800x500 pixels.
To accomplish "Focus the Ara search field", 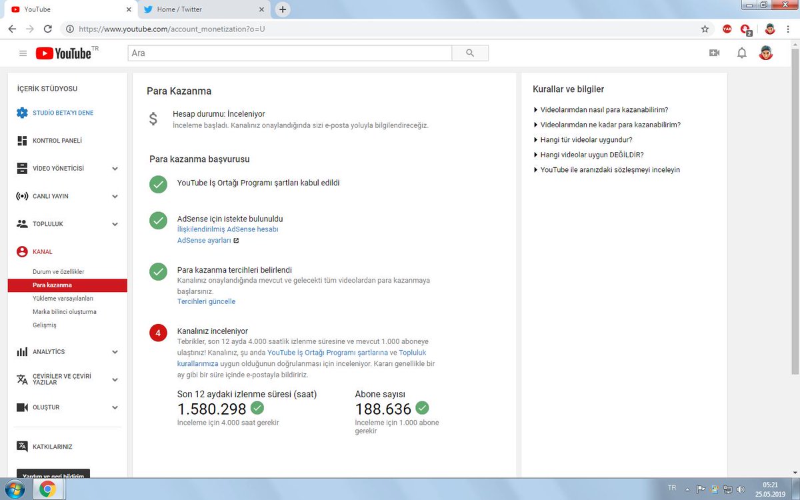I will (x=290, y=53).
